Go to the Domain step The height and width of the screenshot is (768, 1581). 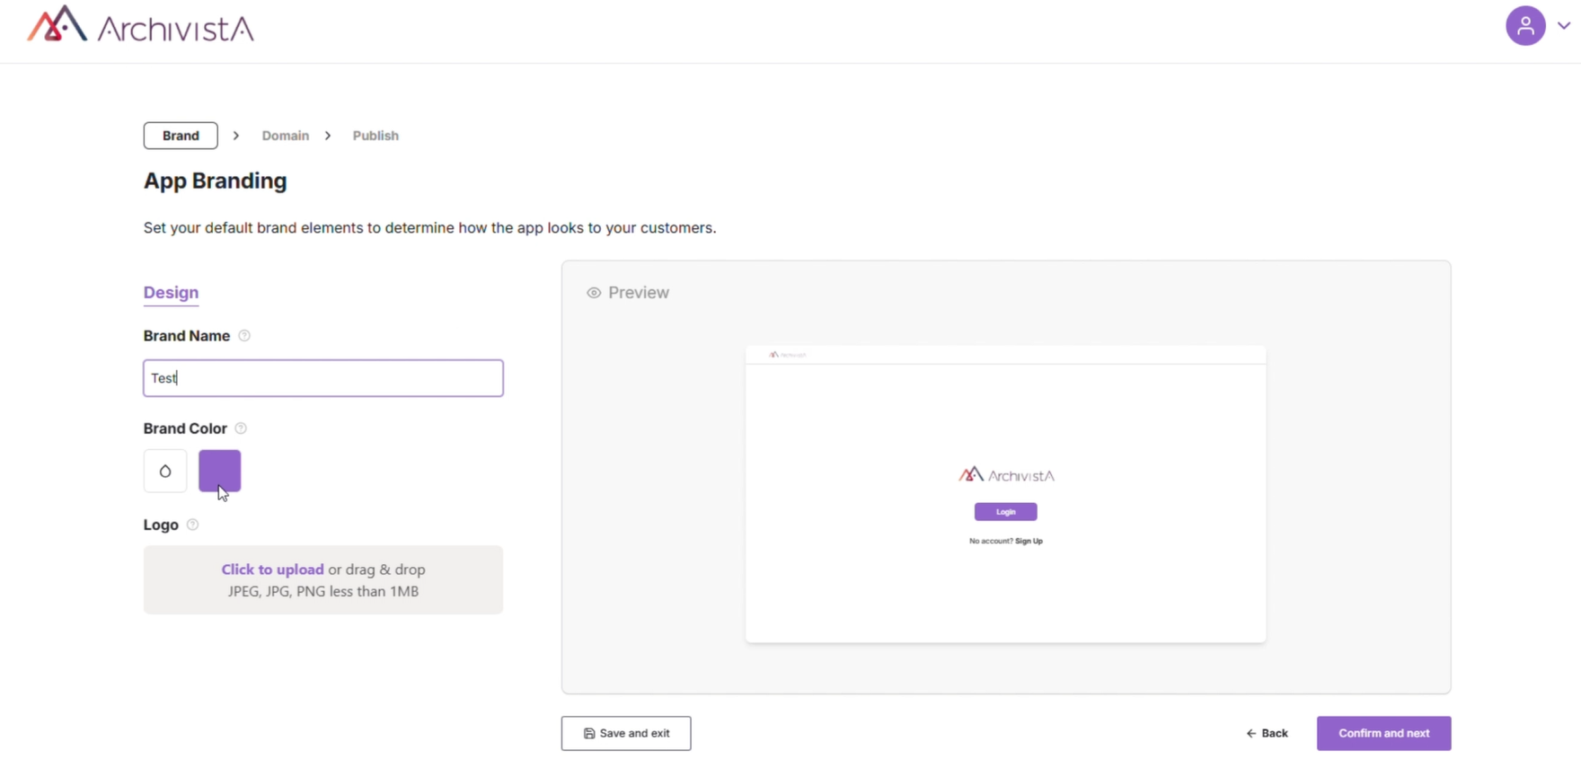click(x=285, y=136)
